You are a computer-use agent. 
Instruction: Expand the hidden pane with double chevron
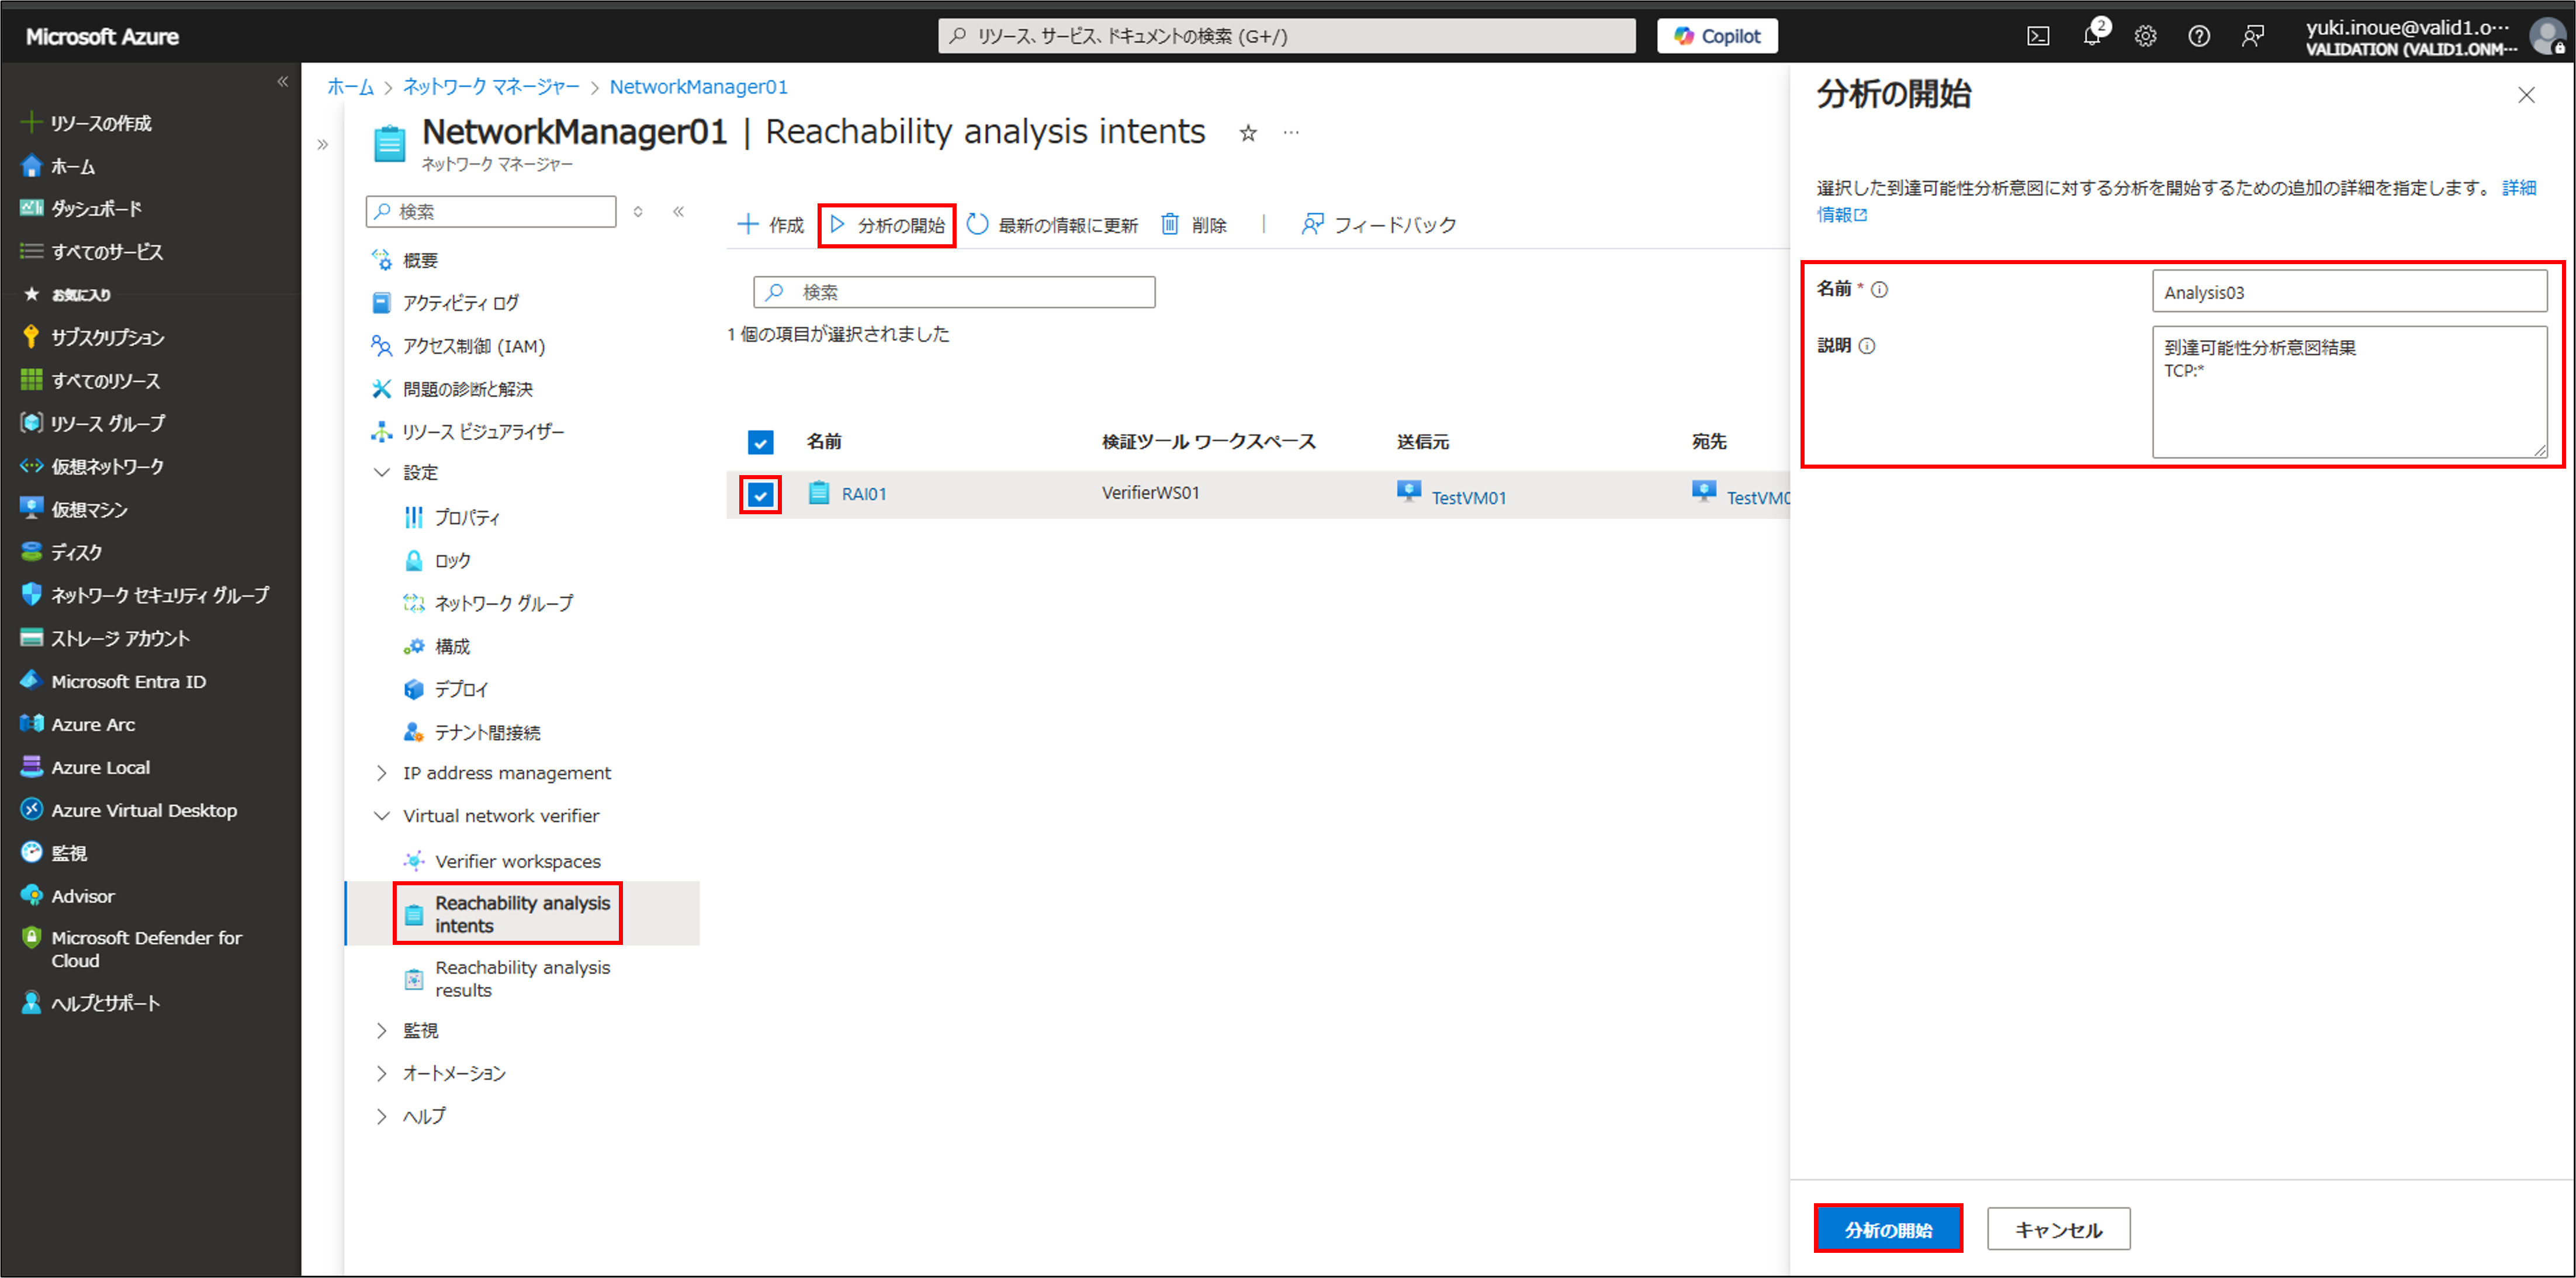pos(322,144)
